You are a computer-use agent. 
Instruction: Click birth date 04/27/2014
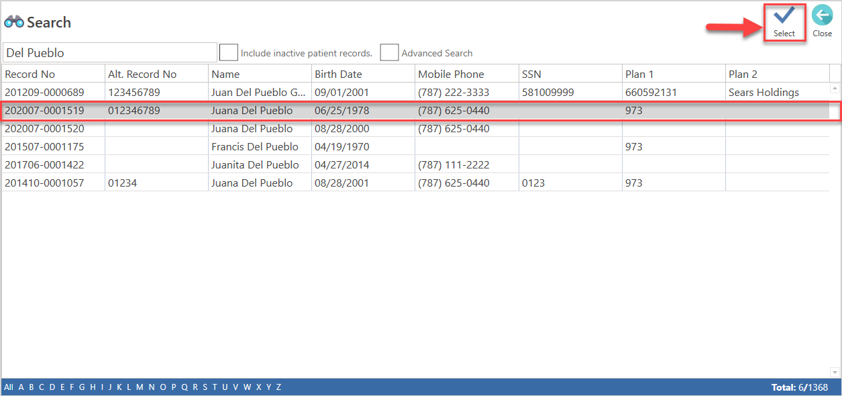click(x=341, y=164)
